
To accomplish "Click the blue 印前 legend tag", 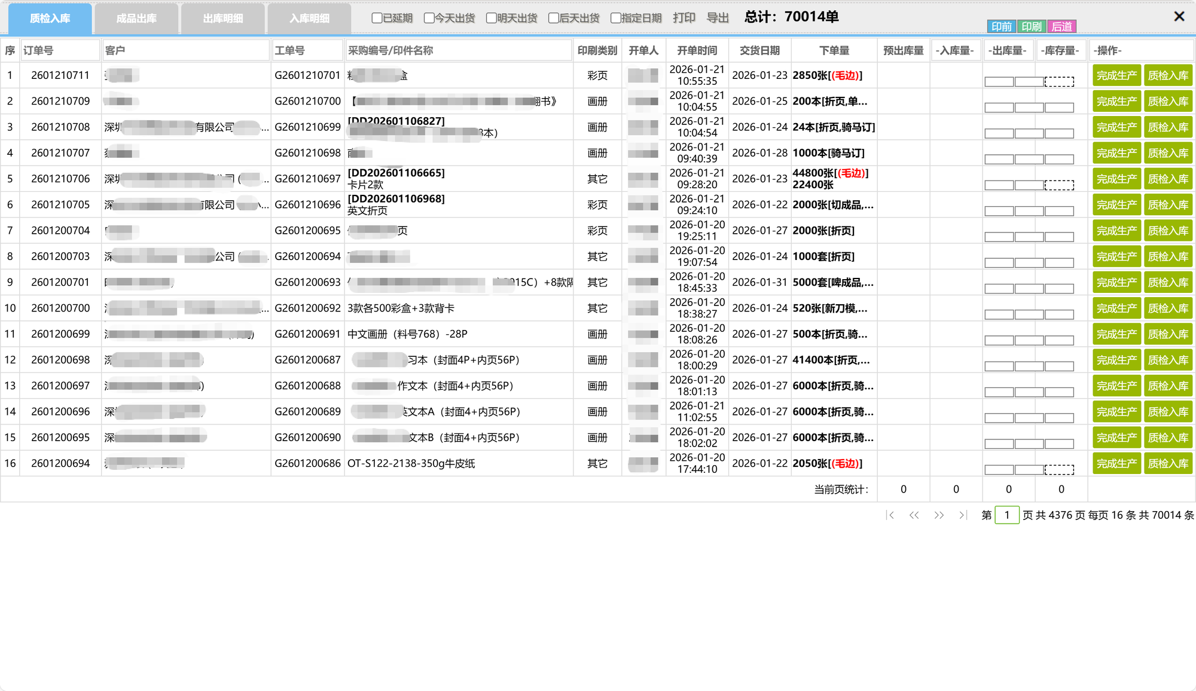I will [1001, 26].
